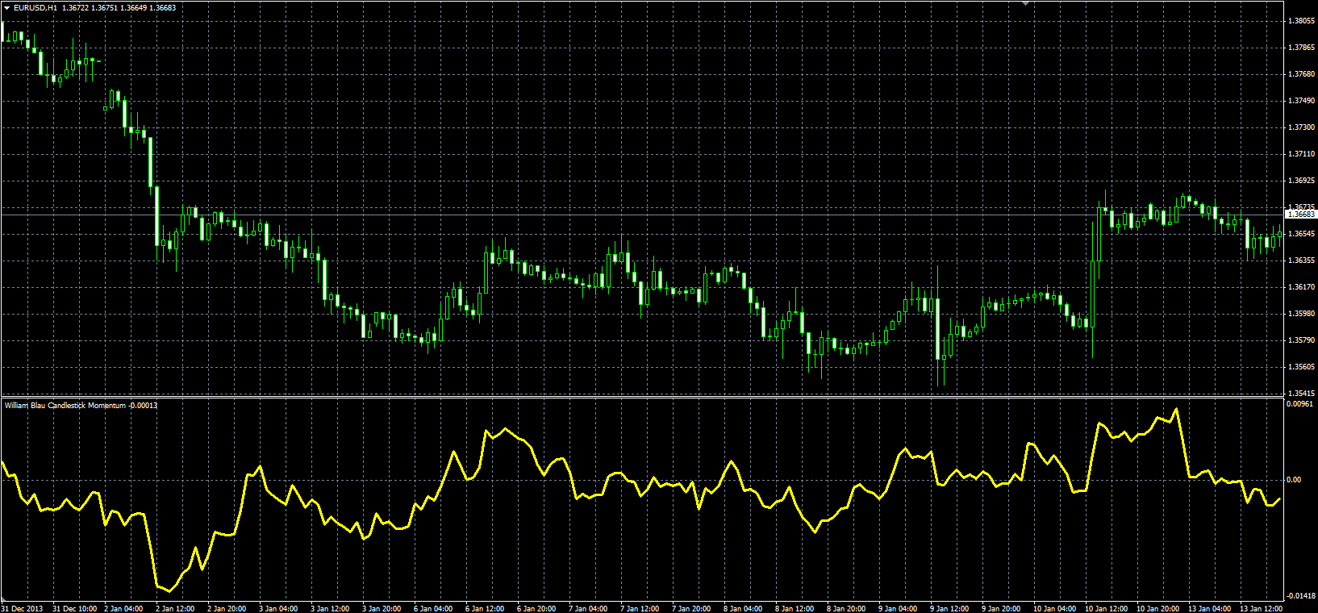Click the 6 Jan 12:00 time label

click(485, 609)
